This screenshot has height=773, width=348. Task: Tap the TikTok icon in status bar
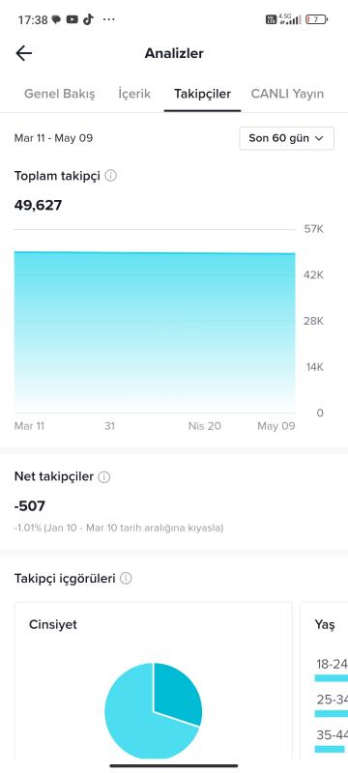click(x=88, y=19)
